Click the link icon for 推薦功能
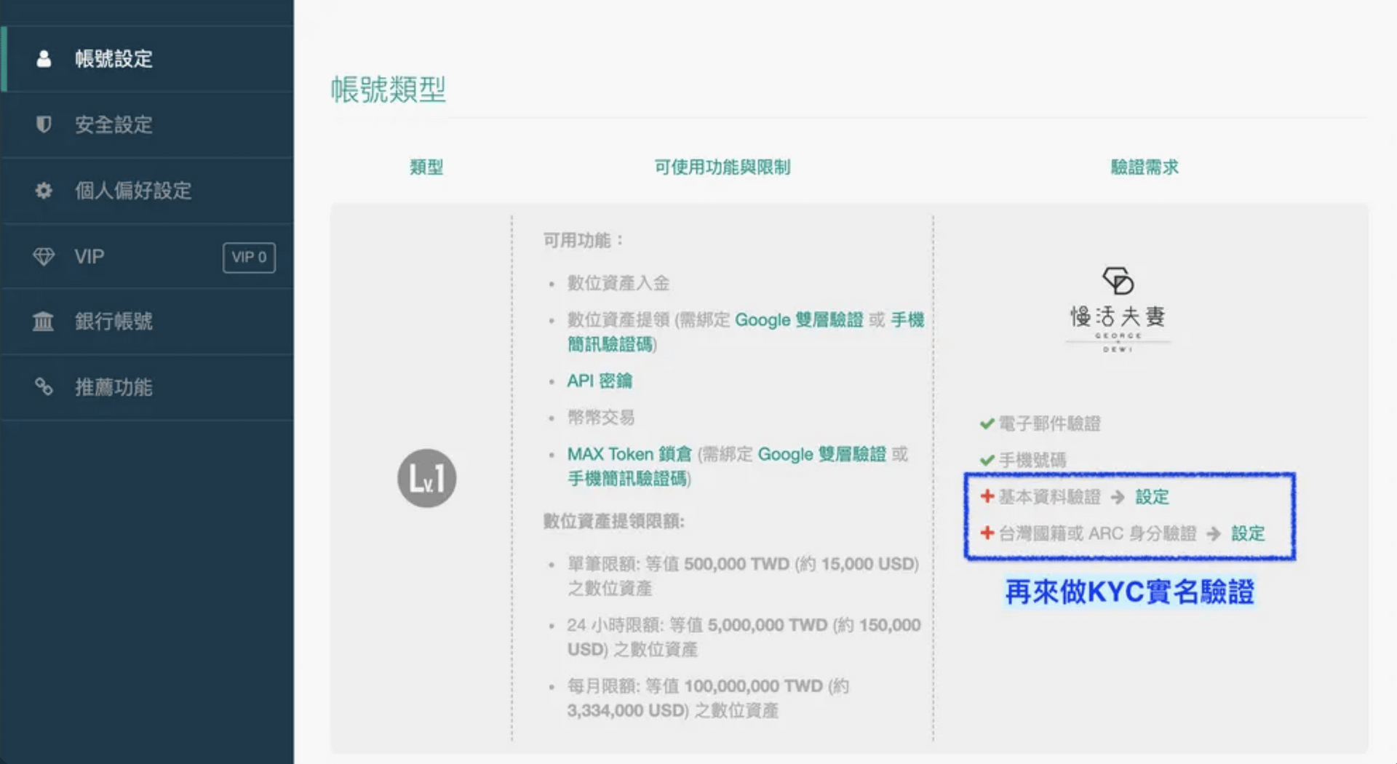 point(44,387)
